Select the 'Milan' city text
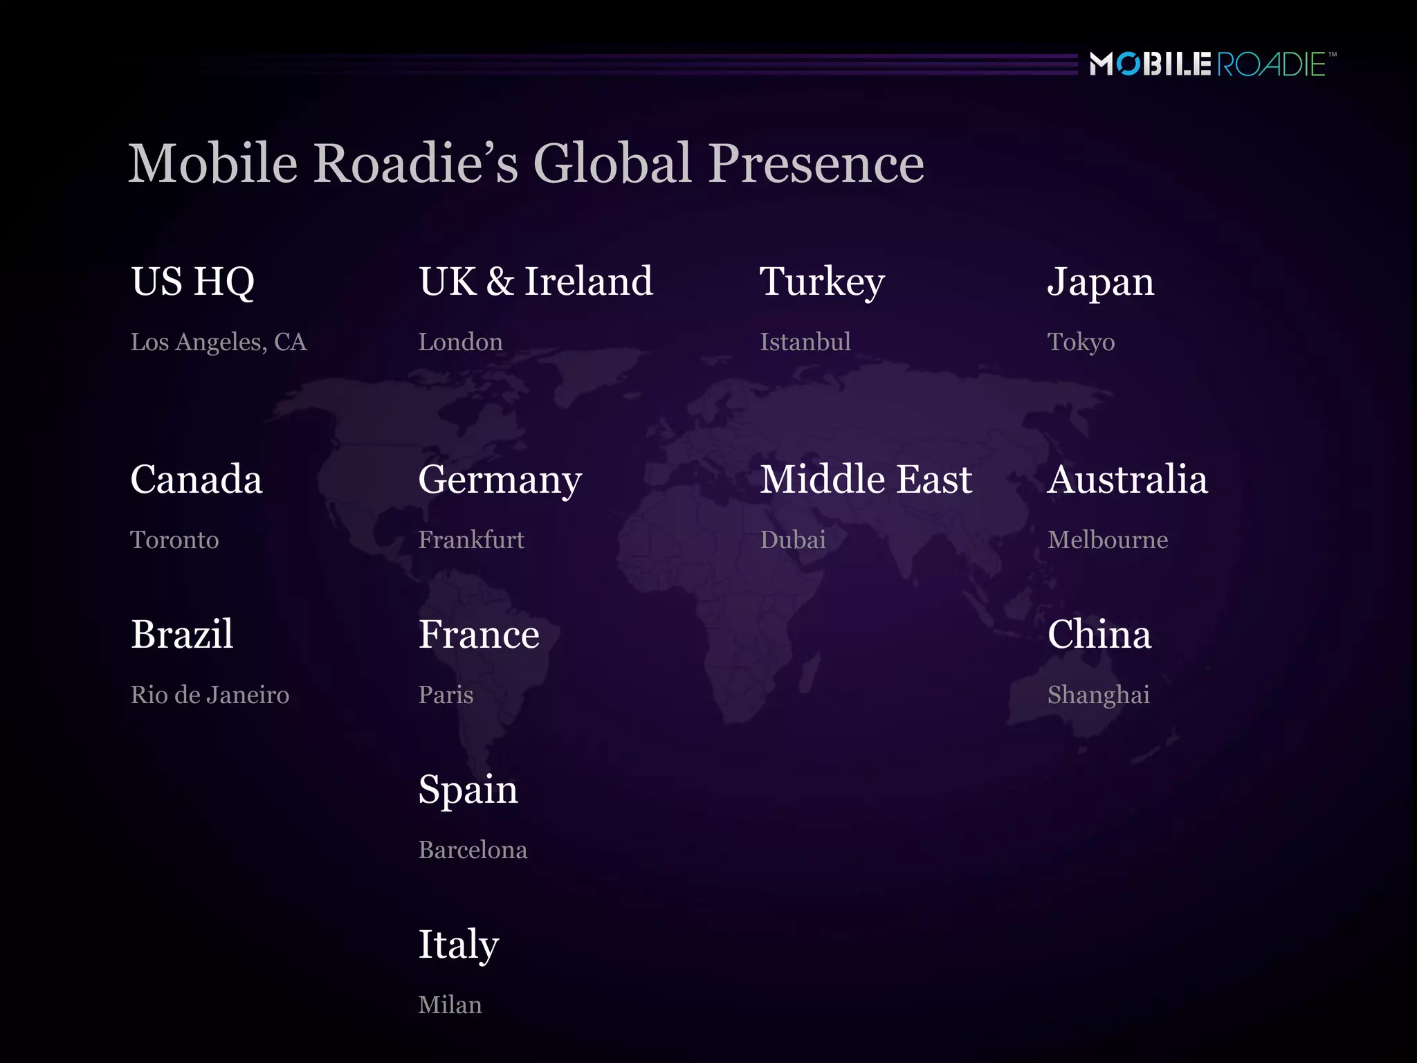This screenshot has height=1063, width=1417. coord(450,1005)
